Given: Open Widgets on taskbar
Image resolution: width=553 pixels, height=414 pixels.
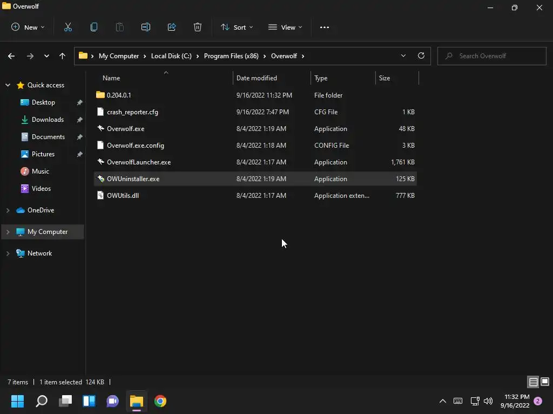Looking at the screenshot, I should pos(89,401).
